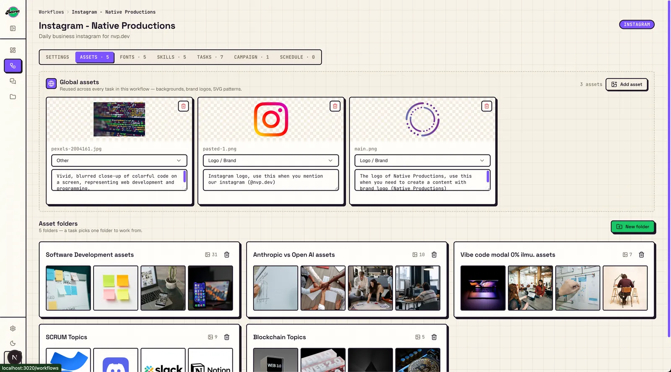
Task: Open the glowing purple laptop thumbnail
Action: (x=483, y=288)
